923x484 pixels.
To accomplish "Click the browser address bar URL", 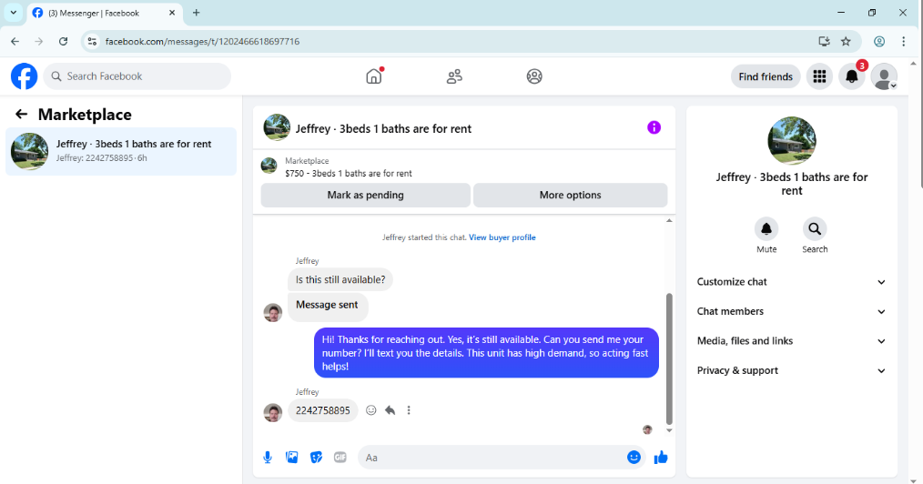I will [202, 41].
